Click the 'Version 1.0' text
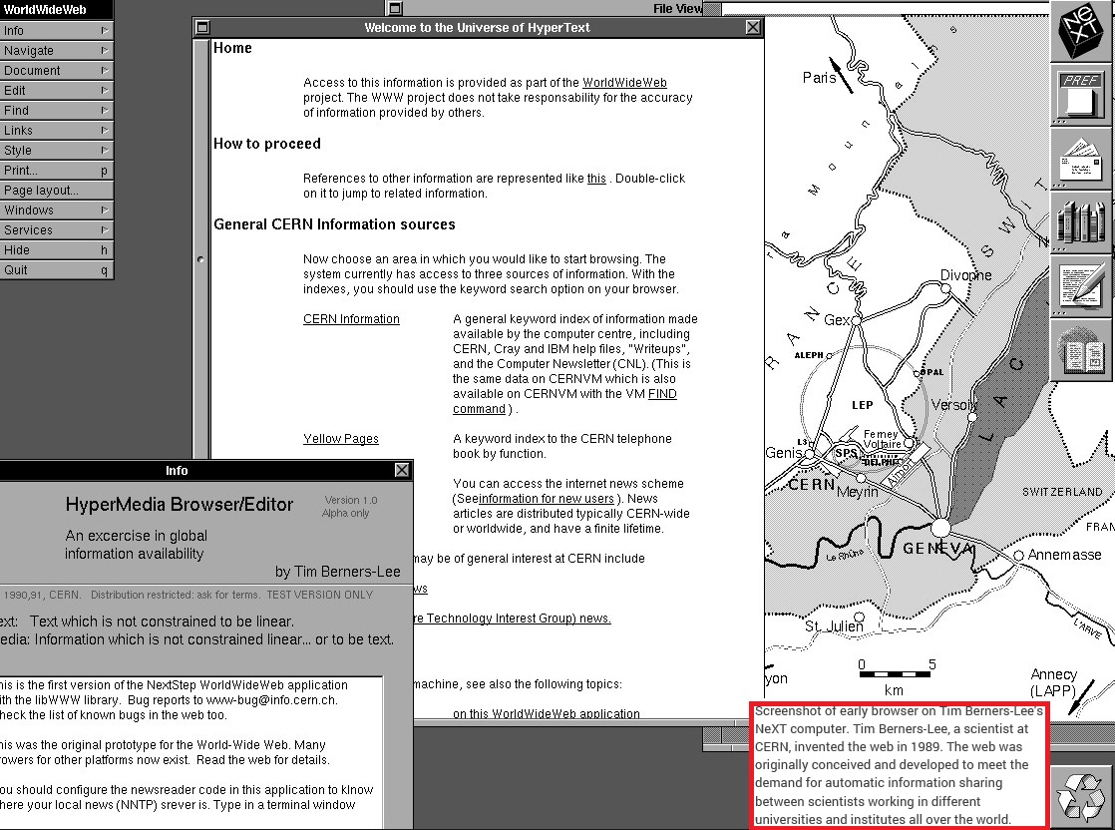This screenshot has height=830, width=1115. pyautogui.click(x=351, y=500)
